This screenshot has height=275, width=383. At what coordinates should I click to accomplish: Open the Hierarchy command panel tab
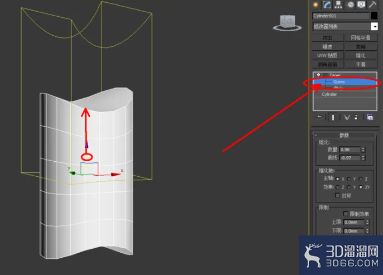point(338,4)
